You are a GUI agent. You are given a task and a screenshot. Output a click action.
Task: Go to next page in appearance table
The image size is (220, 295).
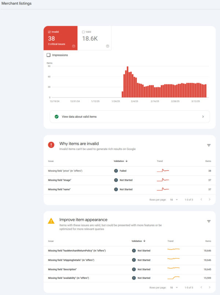pos(209,287)
